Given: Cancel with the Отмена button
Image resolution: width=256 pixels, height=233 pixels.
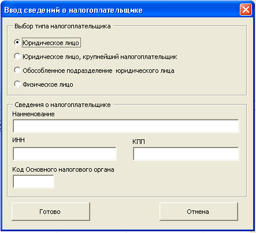Looking at the screenshot, I should point(199,212).
